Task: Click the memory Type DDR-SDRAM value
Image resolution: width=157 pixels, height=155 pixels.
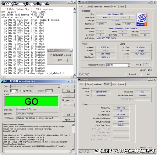Action: point(101,92)
